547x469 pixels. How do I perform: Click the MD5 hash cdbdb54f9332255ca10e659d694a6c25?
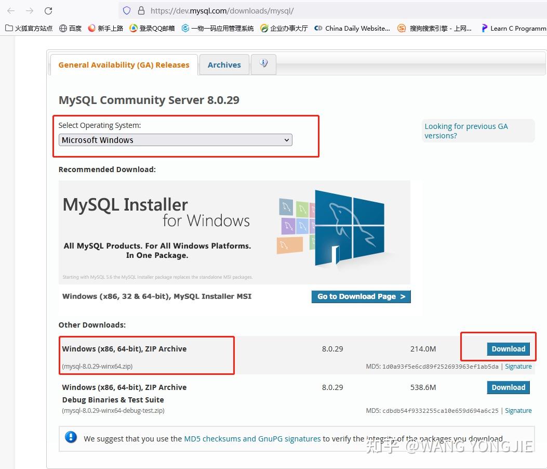(441, 411)
